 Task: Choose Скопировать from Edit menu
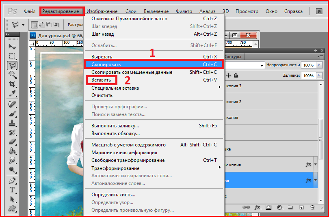coord(154,64)
